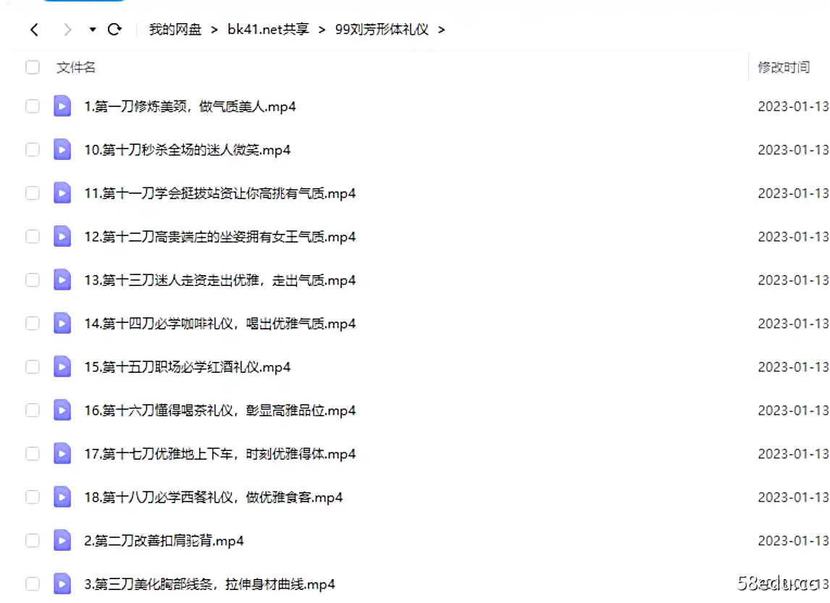Check the select-all checkbox in header row
The height and width of the screenshot is (603, 830).
(32, 67)
